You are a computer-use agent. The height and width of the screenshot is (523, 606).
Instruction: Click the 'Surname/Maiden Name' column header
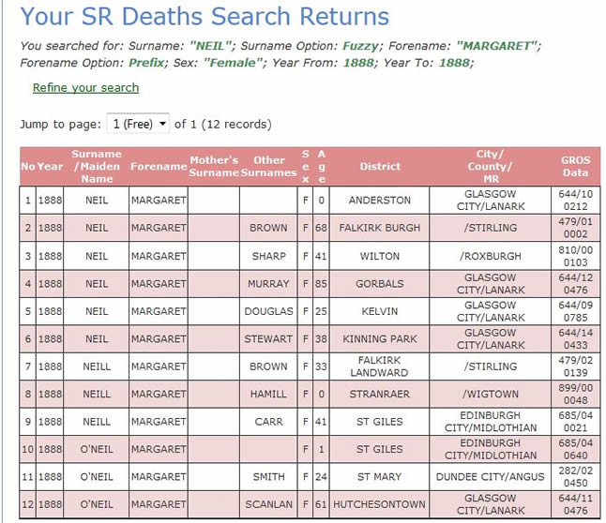97,167
